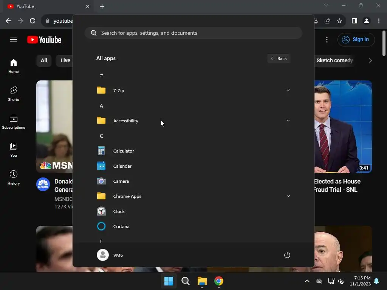Open the notifications bell in the tray

377,281
